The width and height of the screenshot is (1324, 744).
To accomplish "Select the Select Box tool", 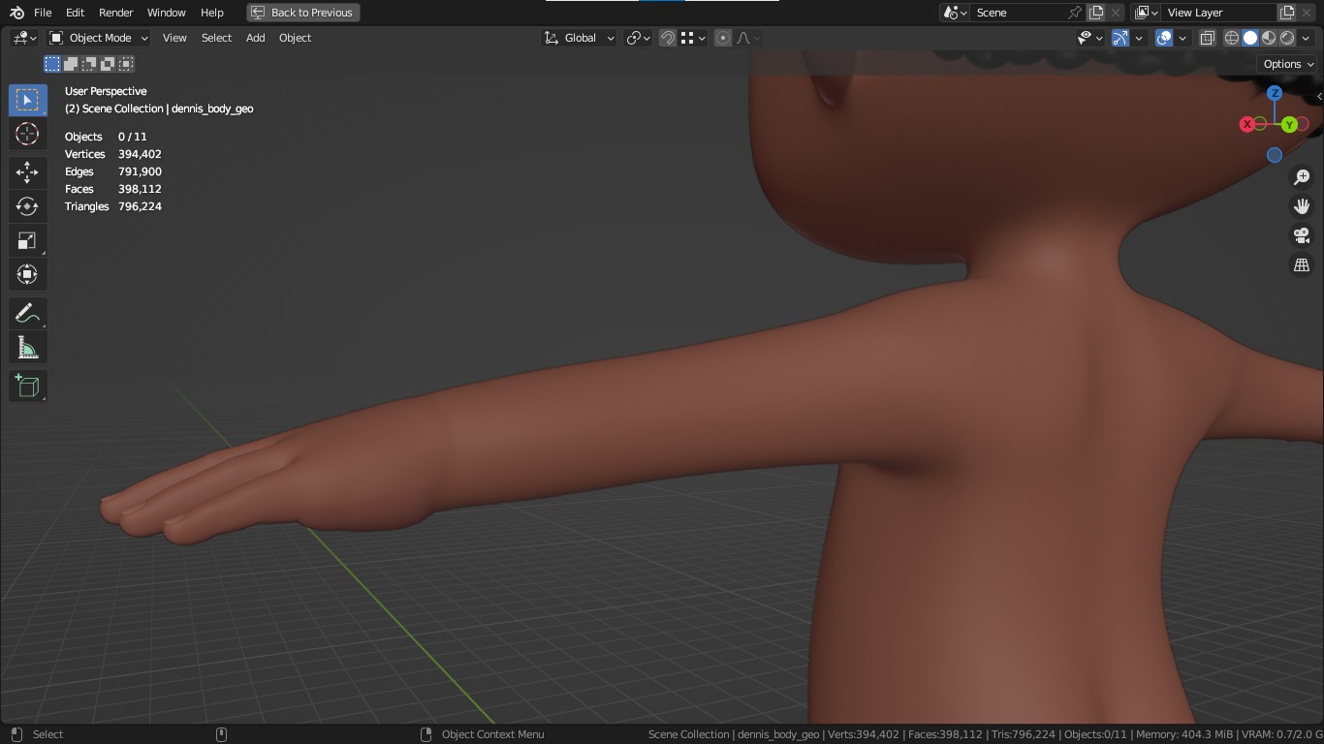I will [x=27, y=101].
